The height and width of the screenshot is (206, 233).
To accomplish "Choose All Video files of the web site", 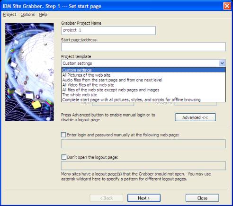I will pos(143,85).
